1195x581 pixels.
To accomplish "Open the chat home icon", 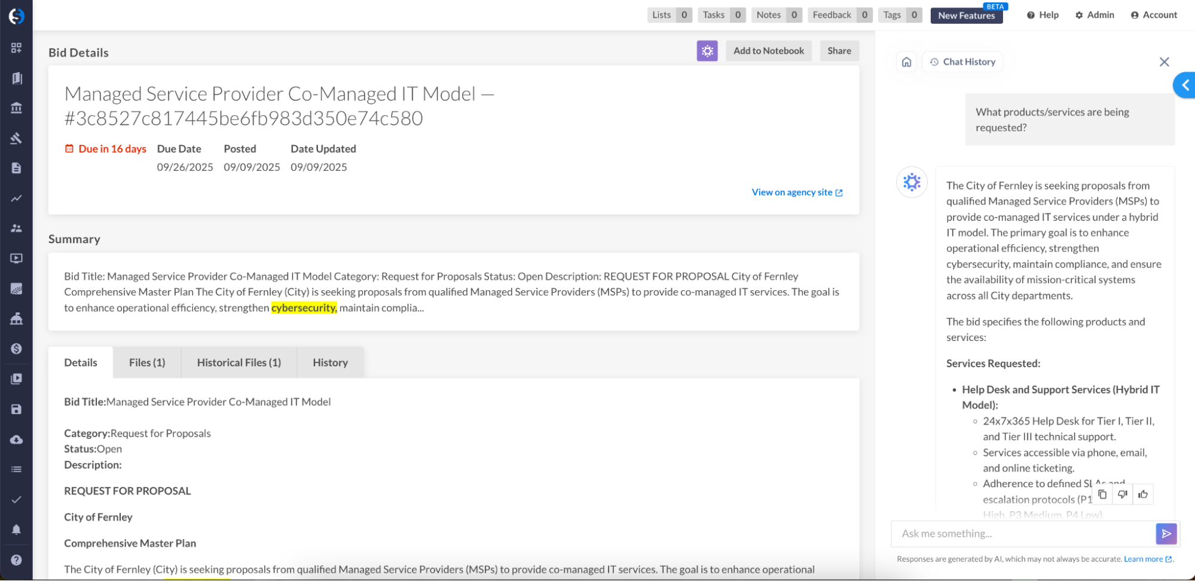I will 906,62.
